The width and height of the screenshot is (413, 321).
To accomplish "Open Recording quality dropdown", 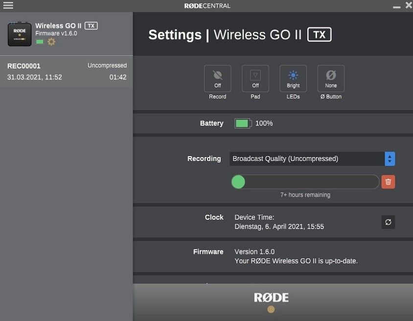I will click(x=312, y=159).
